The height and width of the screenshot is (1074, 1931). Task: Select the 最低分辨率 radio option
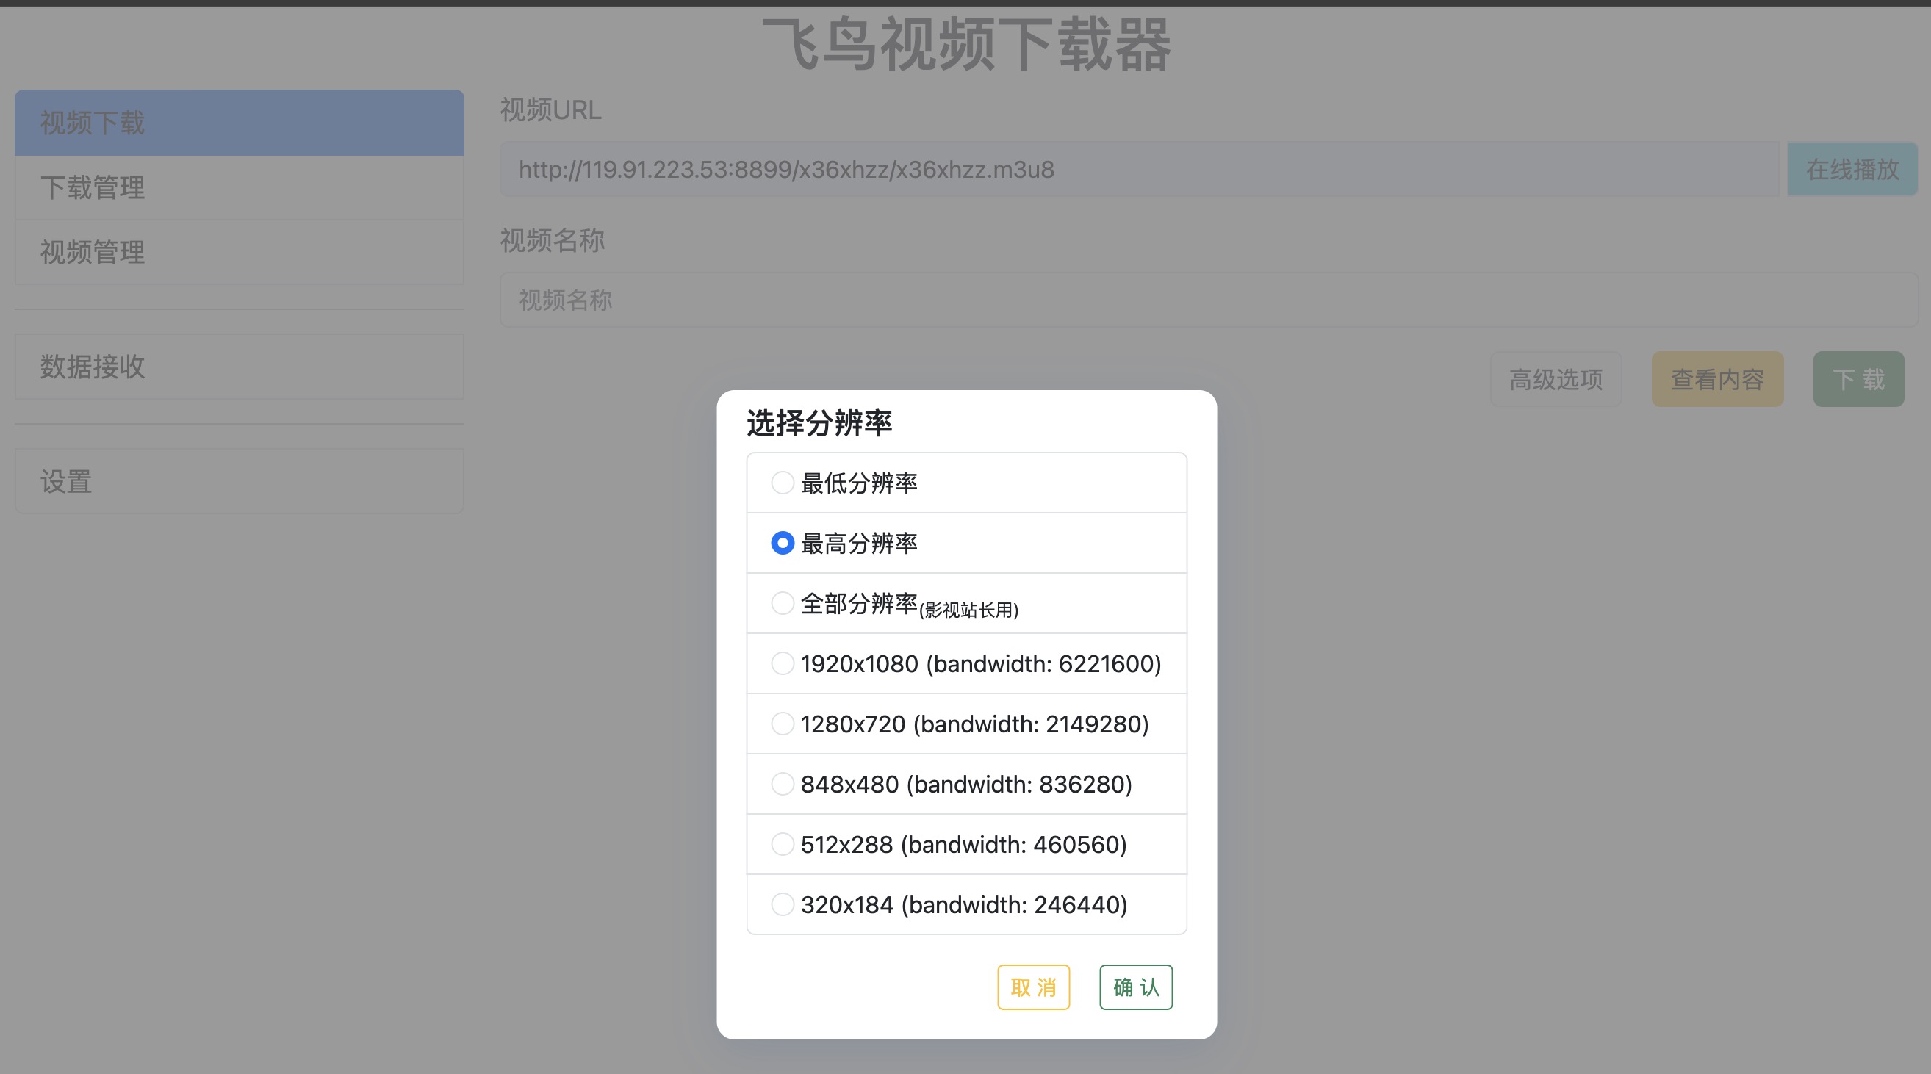[x=782, y=483]
